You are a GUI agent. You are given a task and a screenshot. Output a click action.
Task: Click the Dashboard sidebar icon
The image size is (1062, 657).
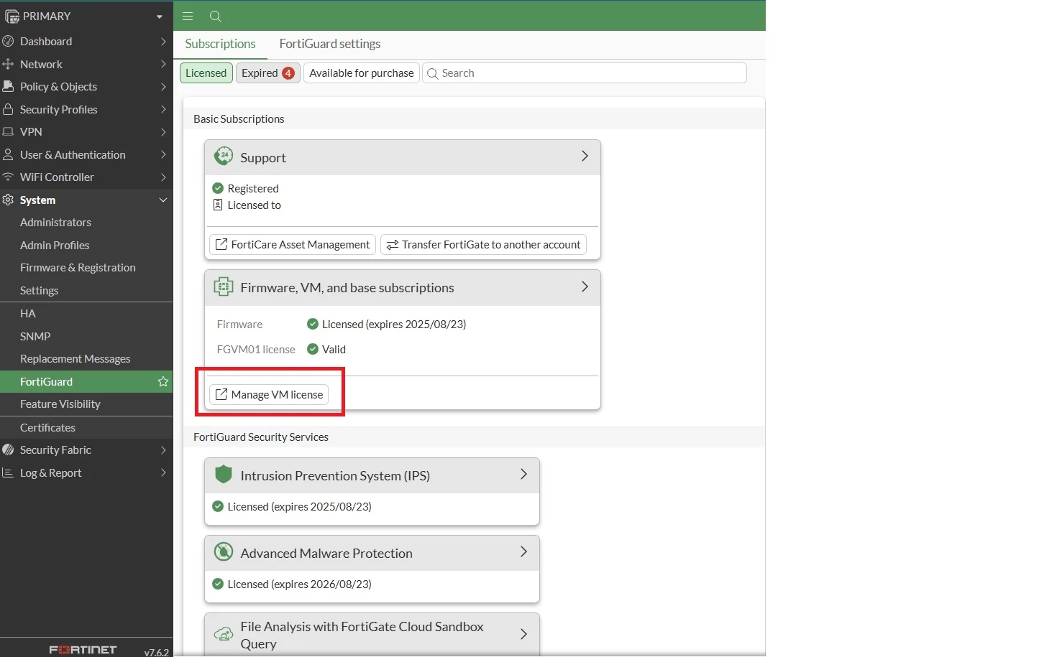pos(9,41)
